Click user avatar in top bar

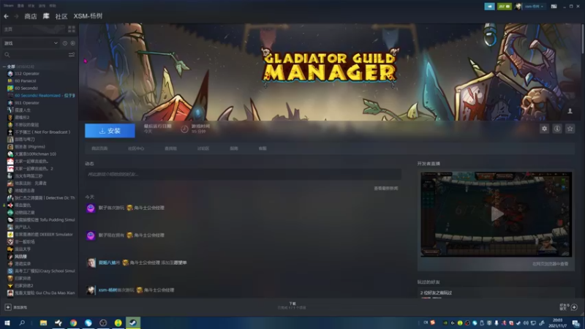[518, 7]
